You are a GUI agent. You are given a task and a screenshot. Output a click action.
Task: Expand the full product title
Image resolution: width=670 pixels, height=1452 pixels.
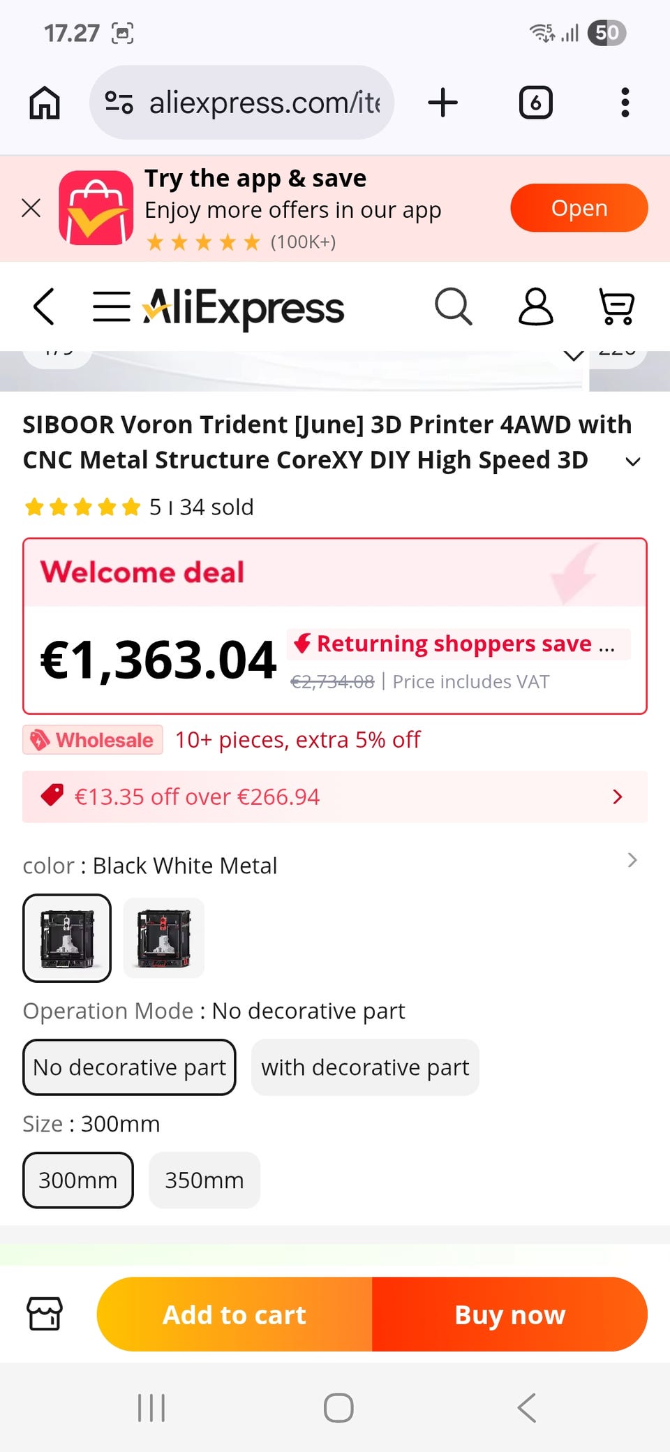pyautogui.click(x=632, y=461)
